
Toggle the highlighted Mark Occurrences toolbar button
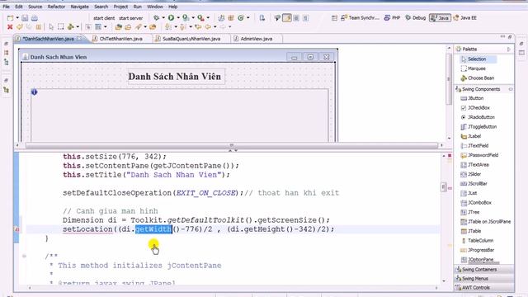(x=287, y=18)
